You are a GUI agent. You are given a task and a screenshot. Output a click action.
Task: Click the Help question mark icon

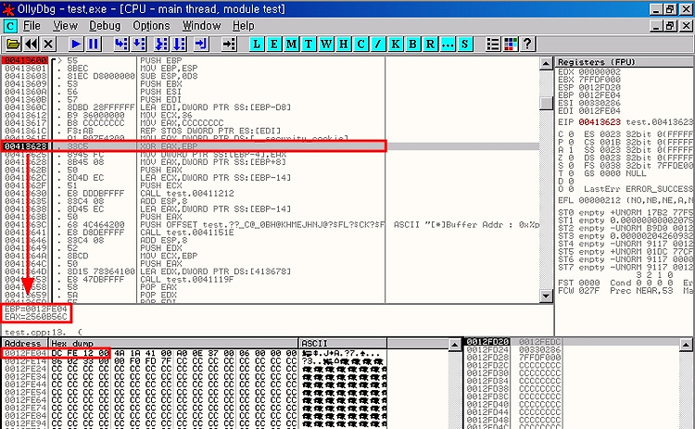(x=527, y=44)
